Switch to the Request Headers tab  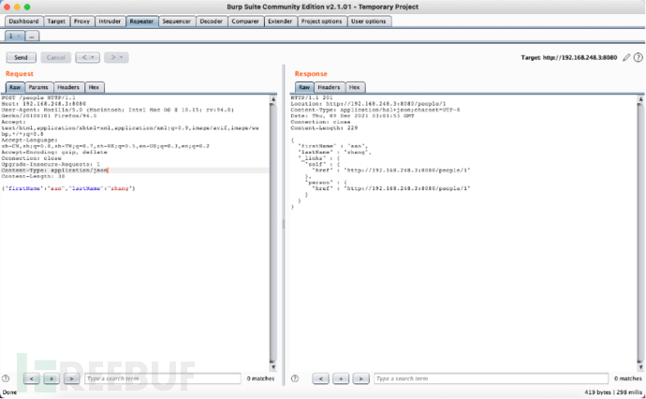pyautogui.click(x=68, y=87)
